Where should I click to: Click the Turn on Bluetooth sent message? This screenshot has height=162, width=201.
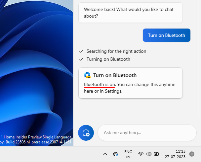(x=166, y=35)
